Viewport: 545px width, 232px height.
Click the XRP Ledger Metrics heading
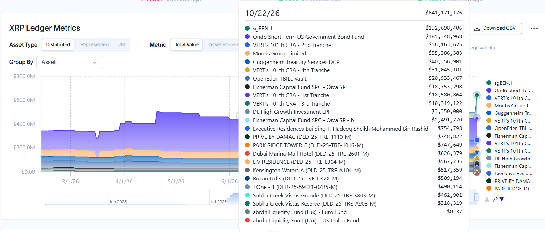pos(45,28)
